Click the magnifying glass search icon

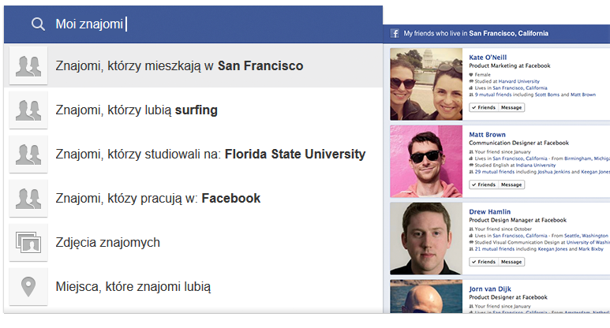[x=38, y=24]
